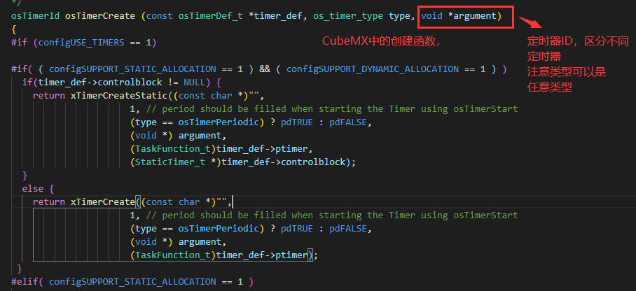Click configSUPPORT_STATIC_ALLOCATION in the #elif line
This screenshot has width=636, height=291.
click(132, 282)
